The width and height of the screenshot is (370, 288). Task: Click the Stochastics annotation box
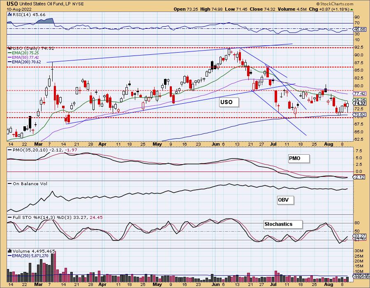(x=283, y=224)
